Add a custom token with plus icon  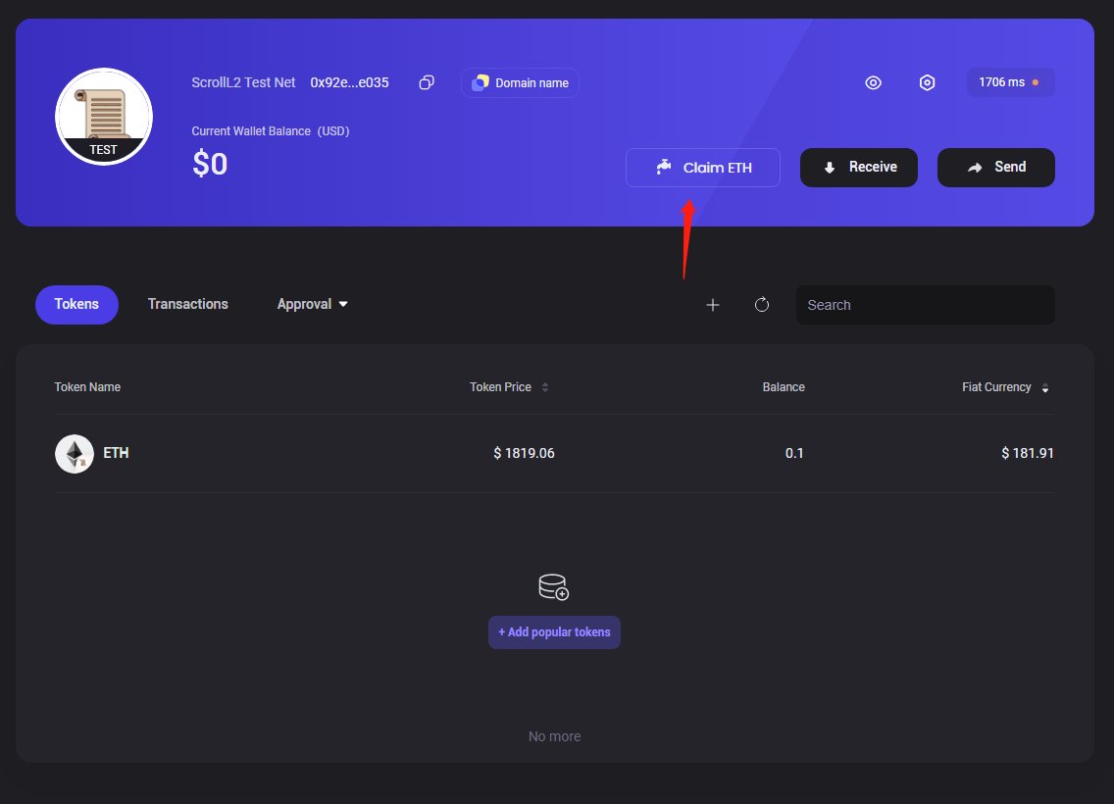coord(713,305)
